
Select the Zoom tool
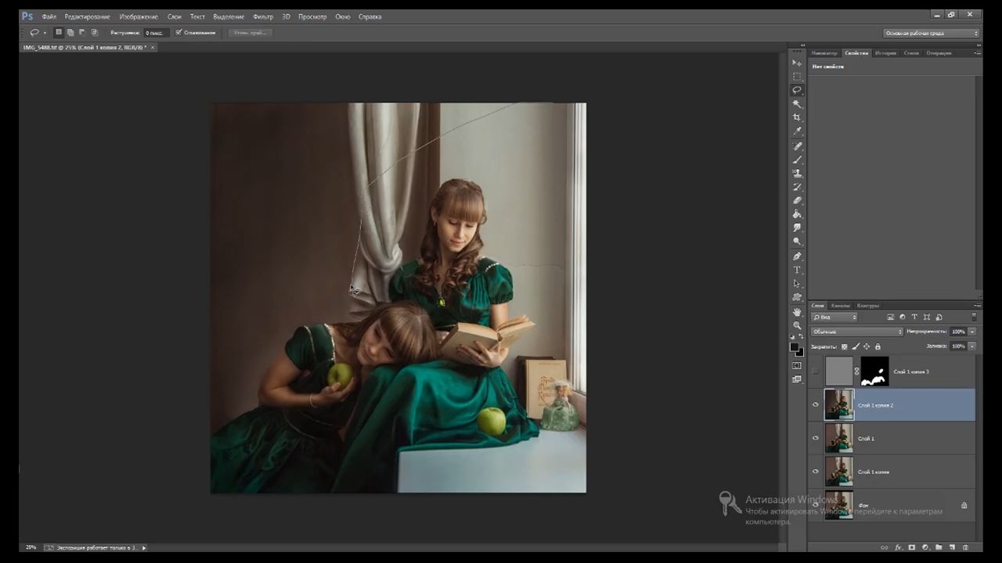pyautogui.click(x=797, y=325)
